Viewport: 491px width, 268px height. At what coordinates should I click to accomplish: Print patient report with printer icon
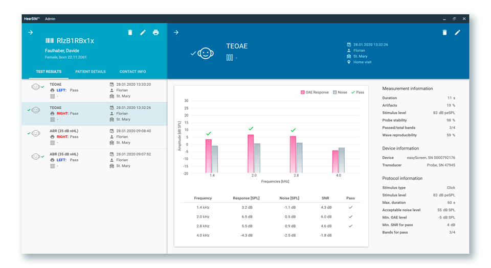[155, 33]
